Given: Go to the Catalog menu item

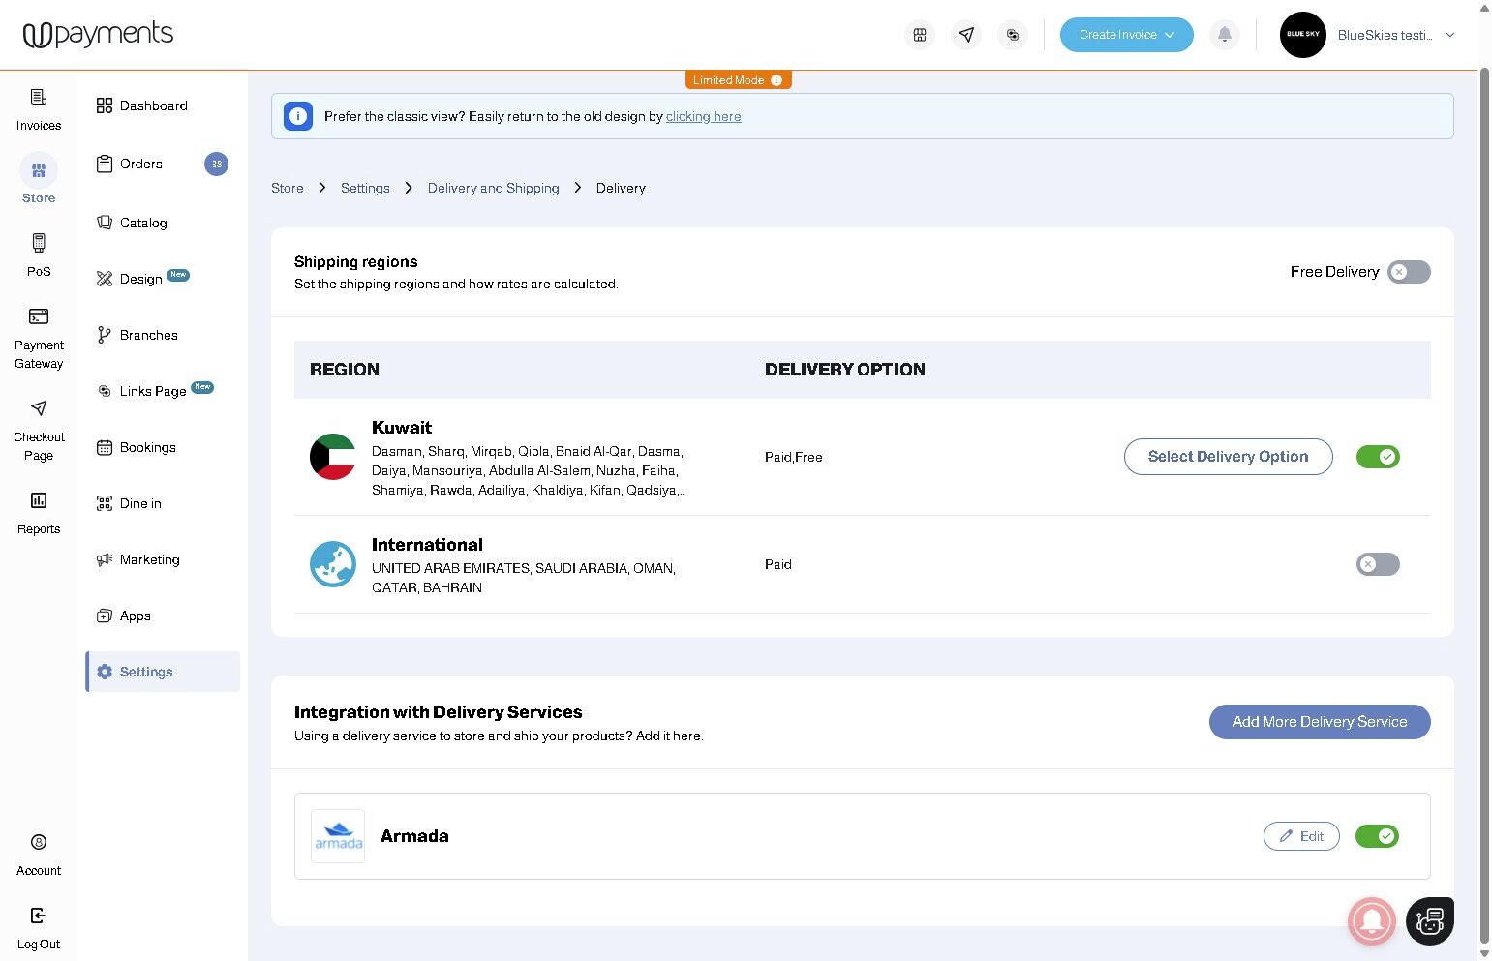Looking at the screenshot, I should point(143,223).
